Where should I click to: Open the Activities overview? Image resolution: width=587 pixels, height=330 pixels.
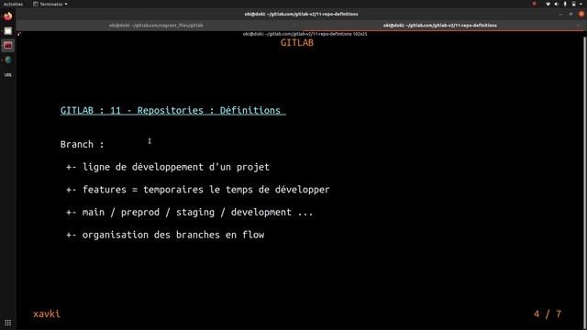[13, 4]
